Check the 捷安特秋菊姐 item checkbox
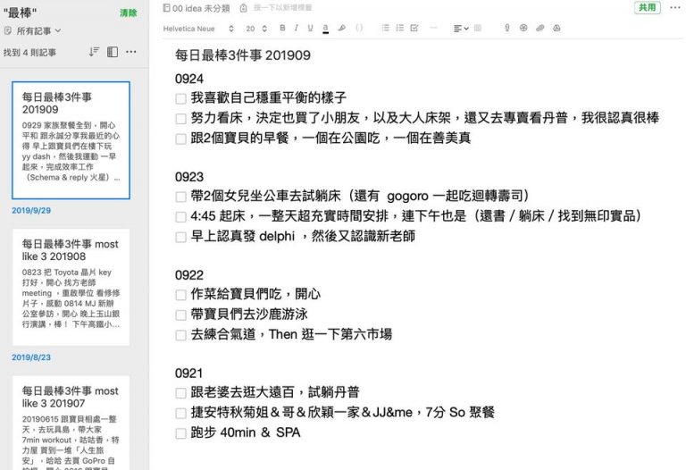The height and width of the screenshot is (470, 686). point(180,413)
